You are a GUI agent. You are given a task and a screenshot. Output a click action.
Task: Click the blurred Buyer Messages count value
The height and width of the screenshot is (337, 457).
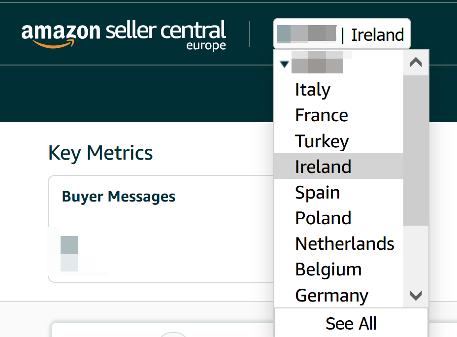pos(69,253)
